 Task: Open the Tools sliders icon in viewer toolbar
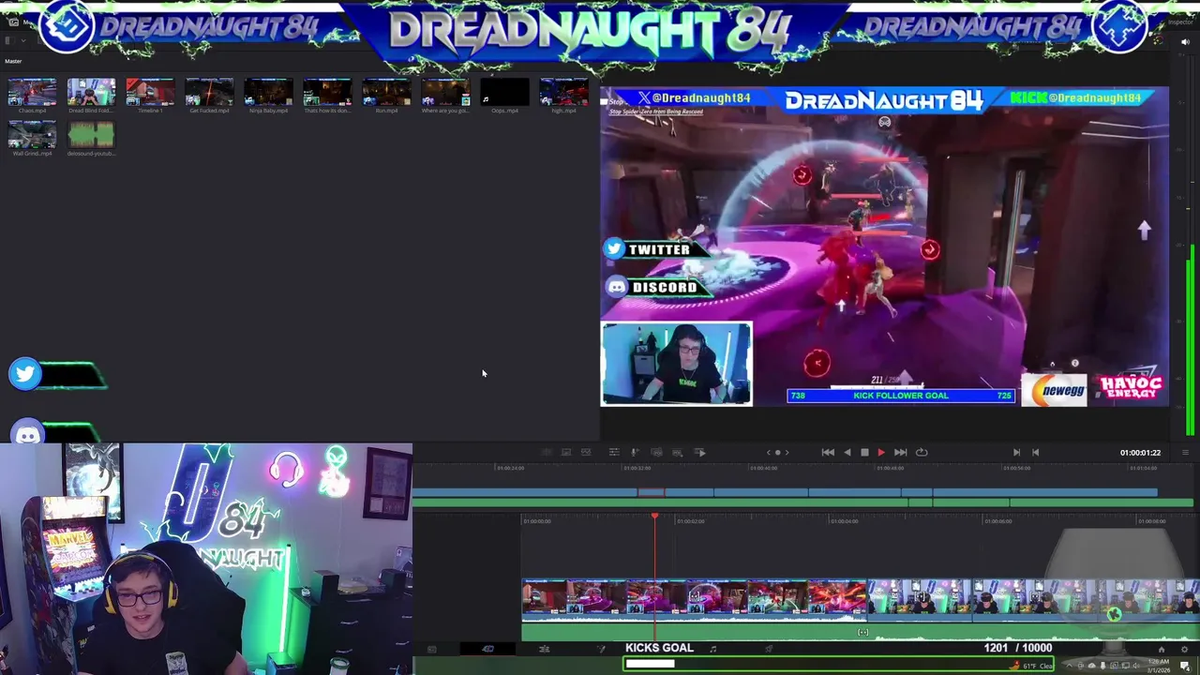coord(613,452)
